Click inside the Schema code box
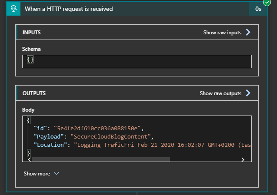 coord(137,61)
